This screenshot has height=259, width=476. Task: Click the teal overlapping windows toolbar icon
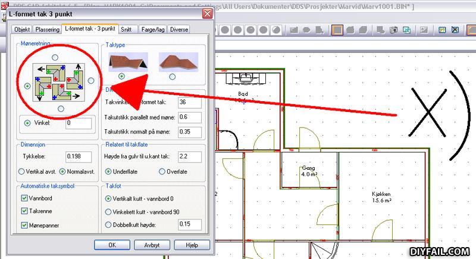click(x=406, y=30)
